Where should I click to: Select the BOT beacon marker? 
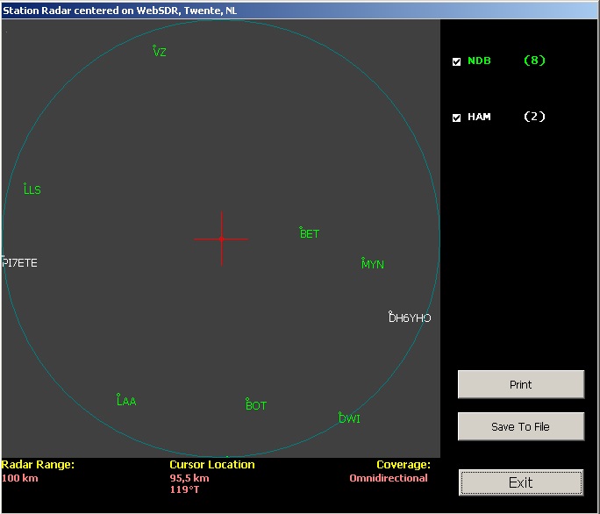click(256, 405)
